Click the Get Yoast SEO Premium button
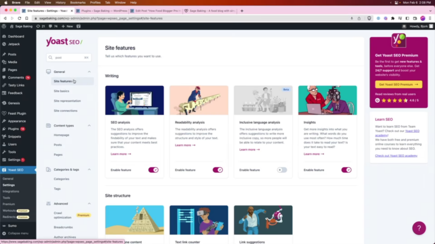 [x=398, y=84]
